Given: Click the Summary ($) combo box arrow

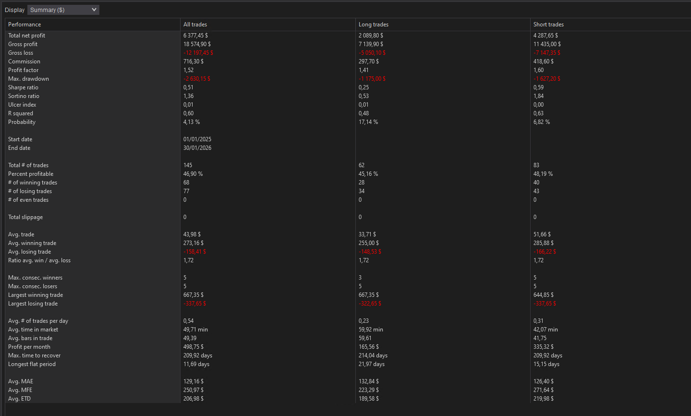Looking at the screenshot, I should click(x=94, y=10).
